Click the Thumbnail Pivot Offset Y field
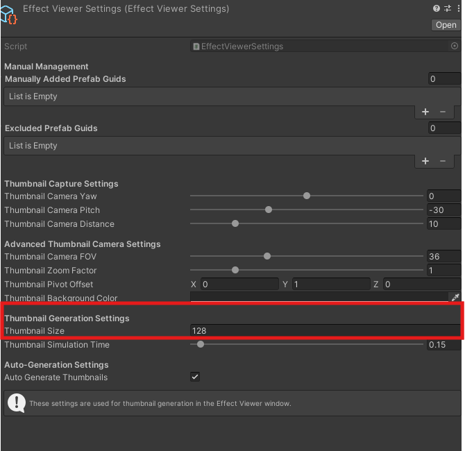 point(330,284)
